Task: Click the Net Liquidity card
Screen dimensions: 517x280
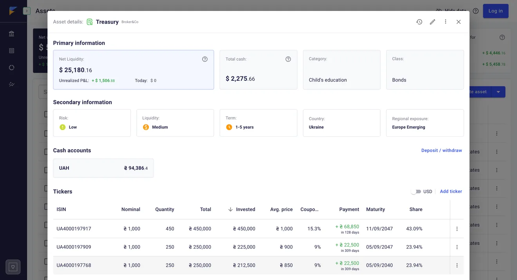Action: click(134, 70)
